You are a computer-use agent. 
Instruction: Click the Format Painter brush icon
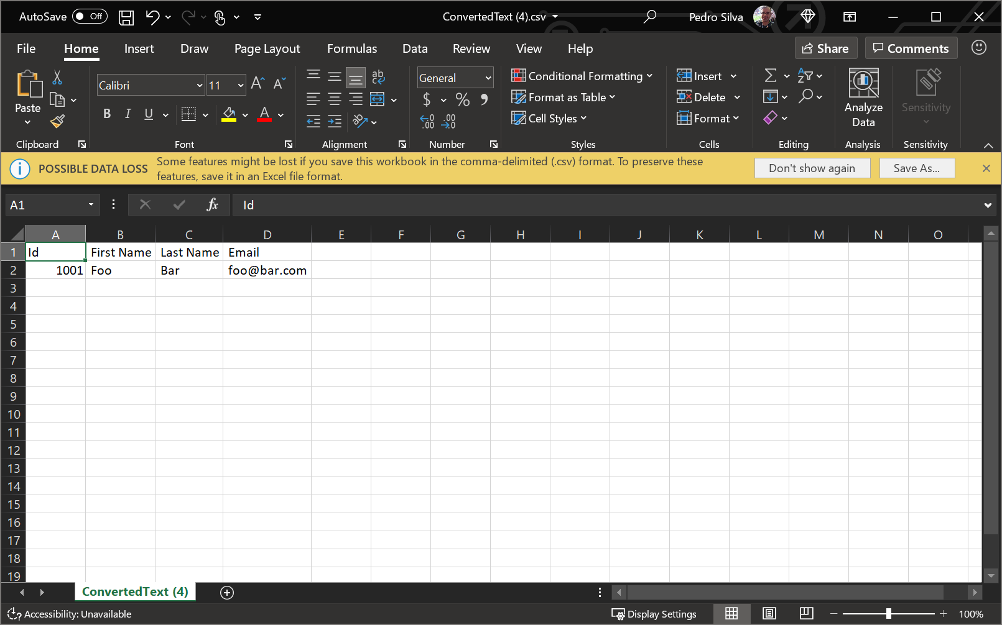[x=57, y=121]
